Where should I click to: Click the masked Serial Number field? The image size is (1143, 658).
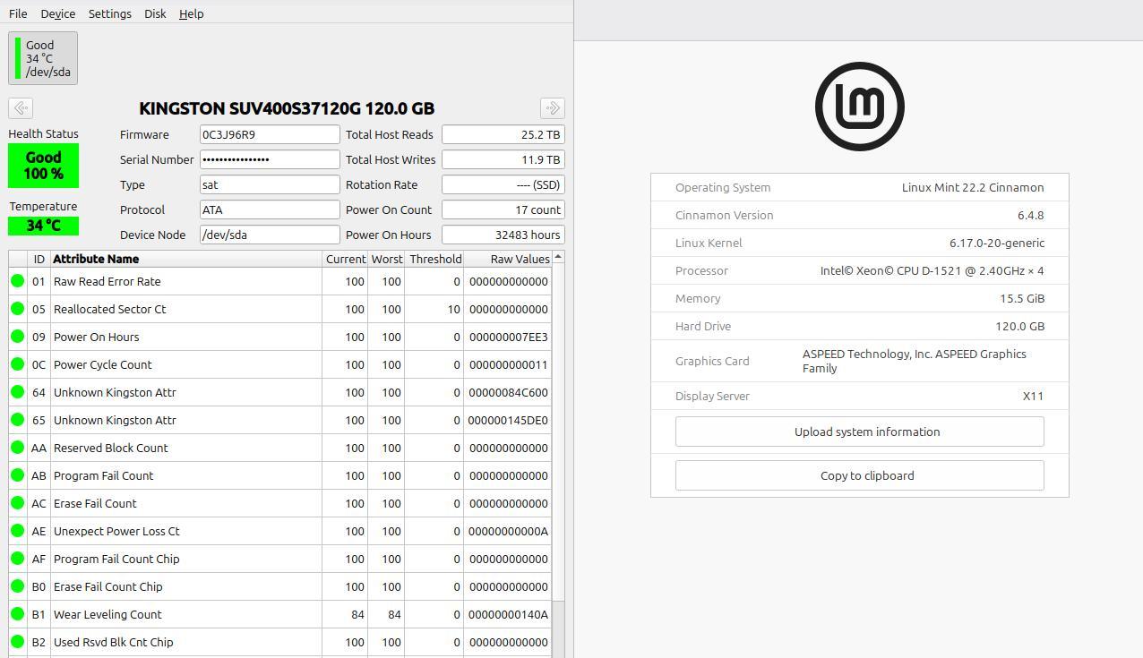tap(270, 159)
